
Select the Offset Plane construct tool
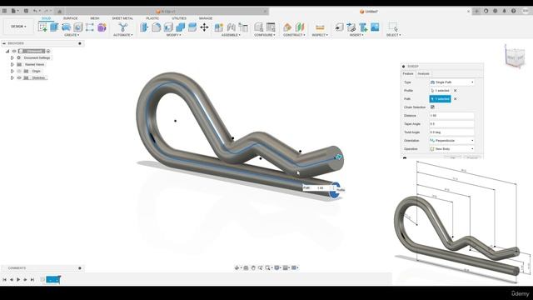pyautogui.click(x=287, y=27)
